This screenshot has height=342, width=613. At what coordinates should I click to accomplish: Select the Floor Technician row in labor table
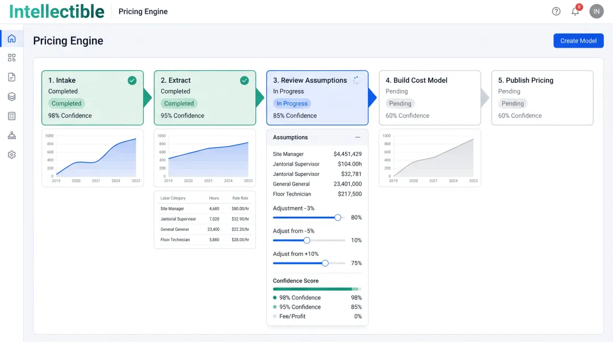[205, 239]
